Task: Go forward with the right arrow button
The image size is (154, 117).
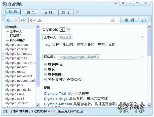Action: pyautogui.click(x=15, y=20)
